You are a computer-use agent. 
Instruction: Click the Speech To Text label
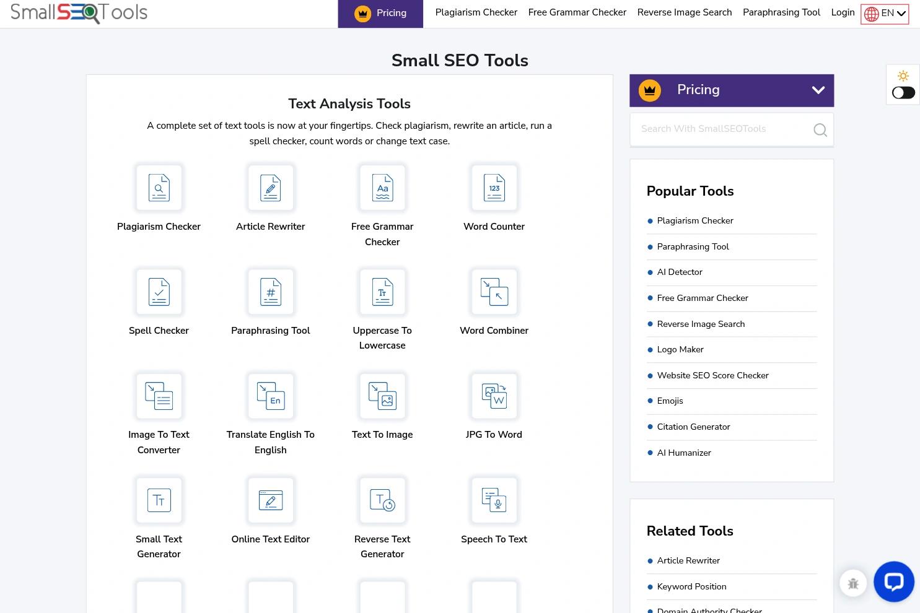(494, 539)
